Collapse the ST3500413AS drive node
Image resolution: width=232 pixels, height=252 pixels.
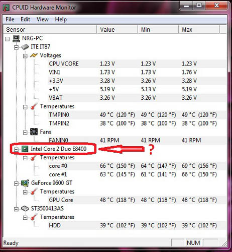point(16,209)
